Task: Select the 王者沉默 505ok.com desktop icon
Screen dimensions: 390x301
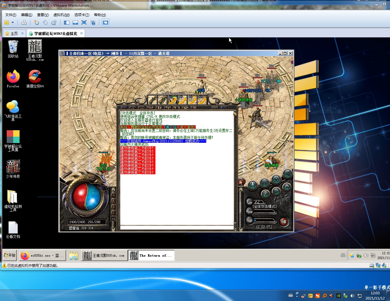Action: [x=35, y=50]
